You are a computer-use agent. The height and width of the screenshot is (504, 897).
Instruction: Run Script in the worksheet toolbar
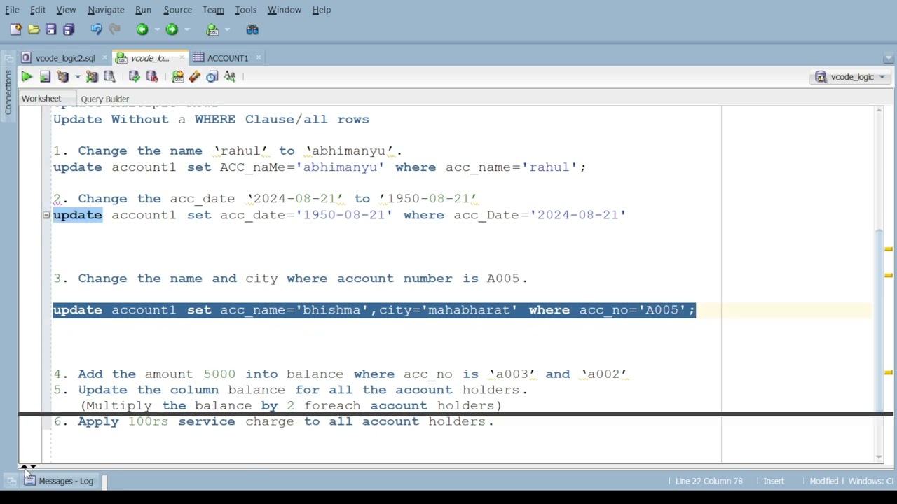coord(45,77)
